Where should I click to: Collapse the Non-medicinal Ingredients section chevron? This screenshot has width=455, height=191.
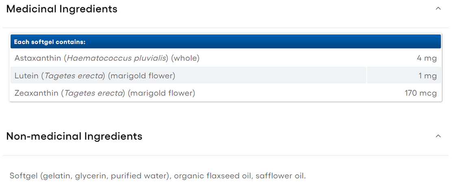coord(438,136)
